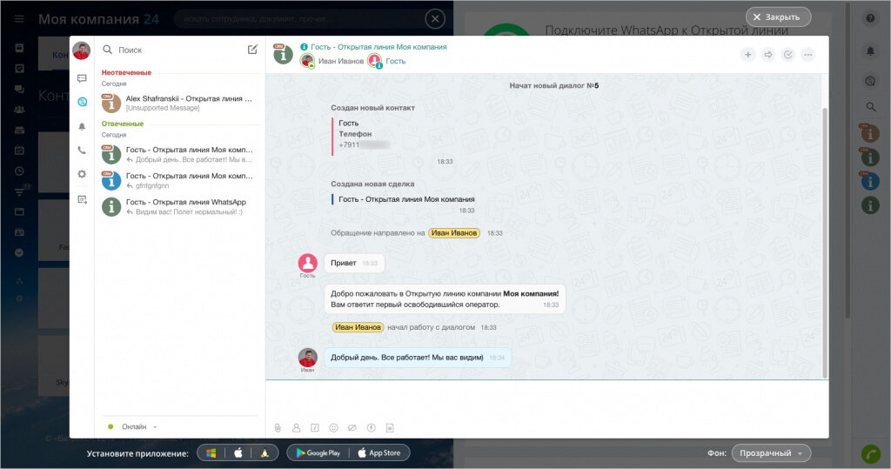Expand the Онлайн status dropdown
This screenshot has height=469, width=891.
[133, 426]
